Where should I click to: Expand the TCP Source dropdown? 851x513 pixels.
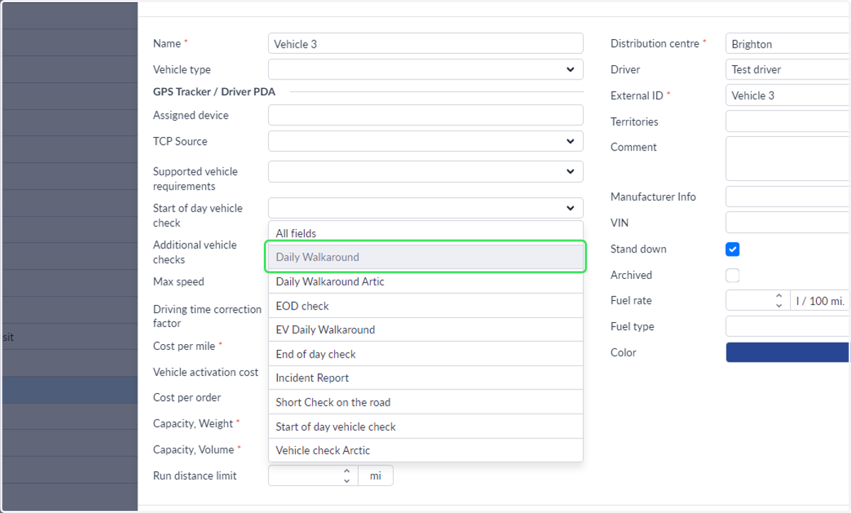pyautogui.click(x=425, y=141)
